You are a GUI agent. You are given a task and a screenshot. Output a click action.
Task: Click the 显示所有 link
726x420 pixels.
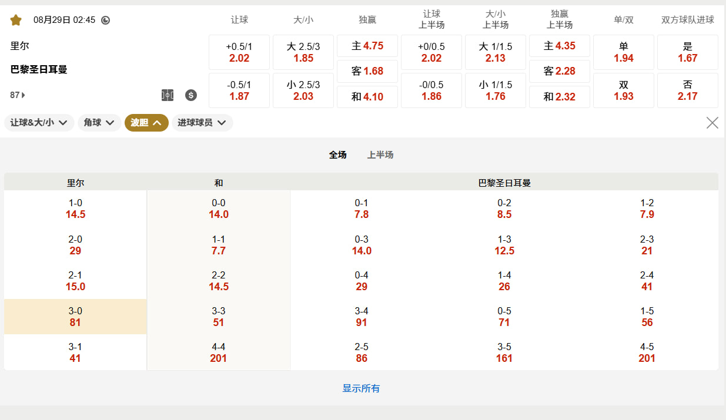tap(361, 388)
